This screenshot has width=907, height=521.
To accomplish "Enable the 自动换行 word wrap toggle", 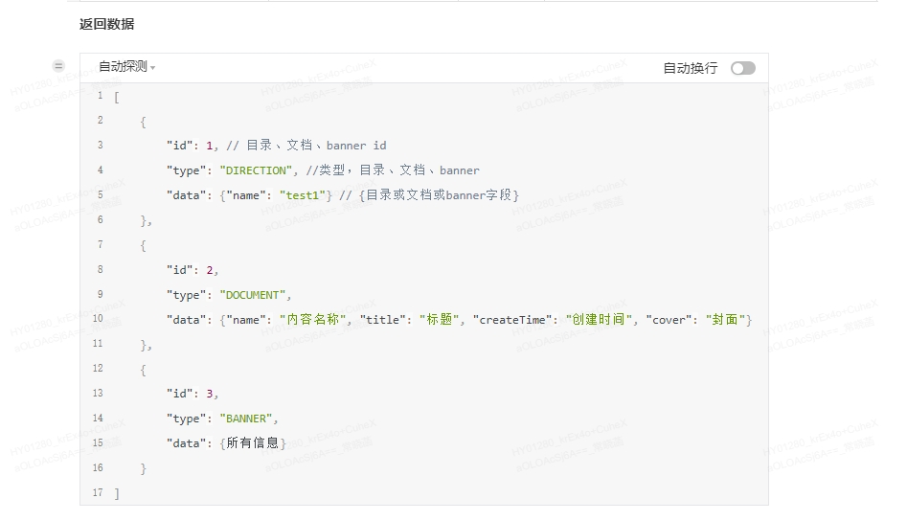I will coord(742,68).
